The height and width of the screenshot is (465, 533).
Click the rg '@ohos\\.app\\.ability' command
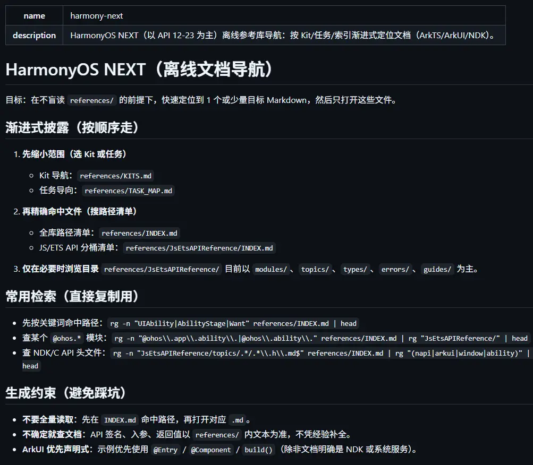tap(321, 339)
